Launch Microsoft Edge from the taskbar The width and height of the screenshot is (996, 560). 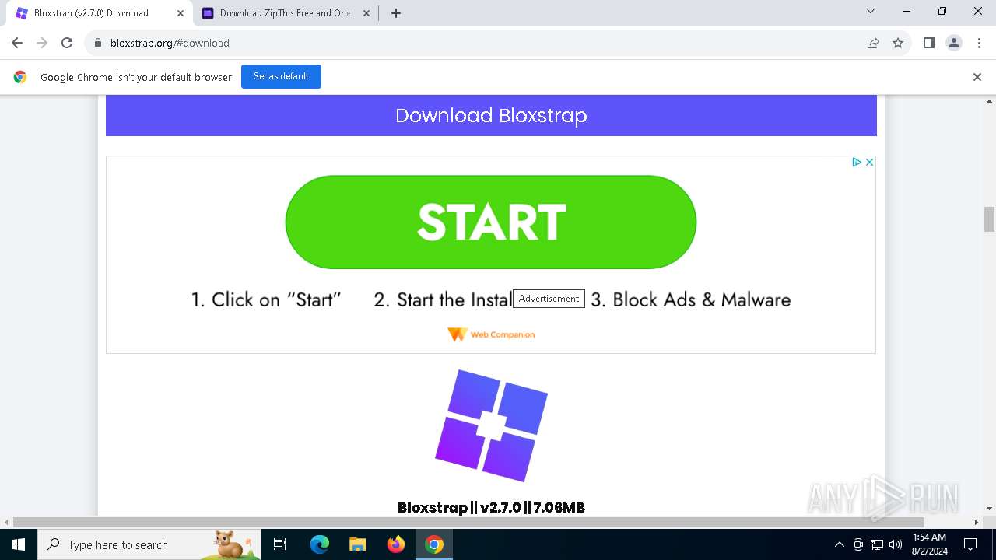[x=320, y=544]
